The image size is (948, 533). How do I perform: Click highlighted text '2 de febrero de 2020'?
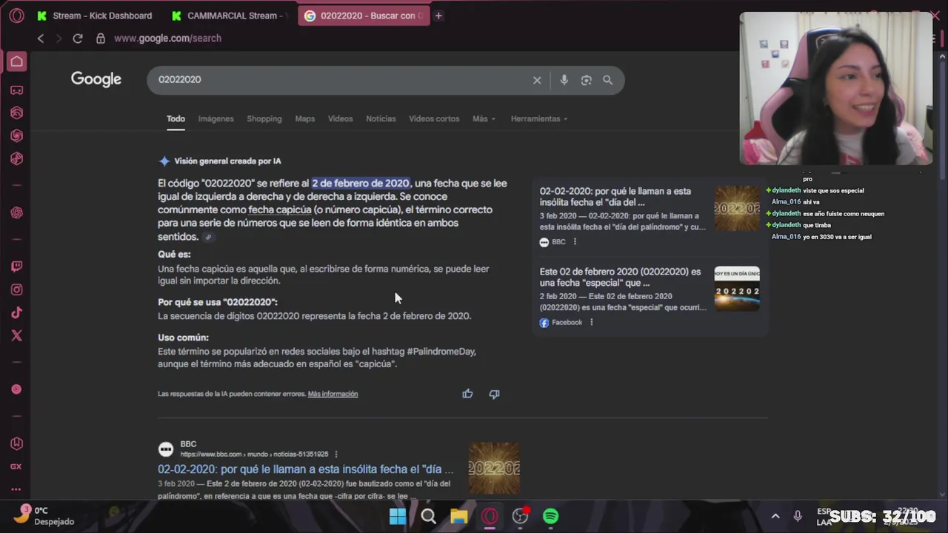point(361,184)
